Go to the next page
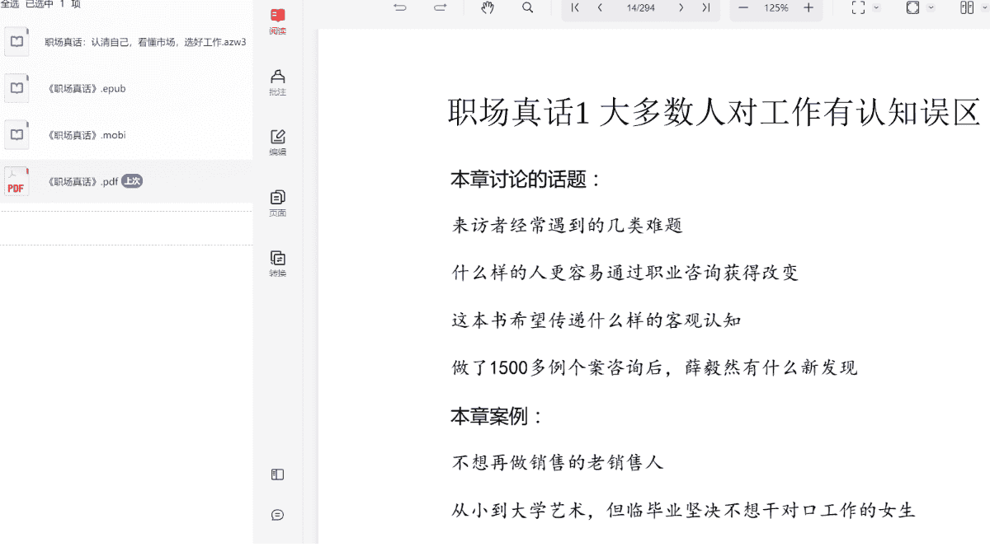Image resolution: width=990 pixels, height=547 pixels. 681,8
